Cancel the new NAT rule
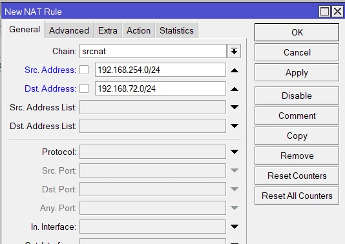This screenshot has height=244, width=345. (x=297, y=52)
